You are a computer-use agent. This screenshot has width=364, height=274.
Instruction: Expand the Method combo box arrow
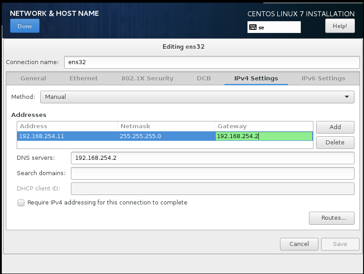point(347,97)
